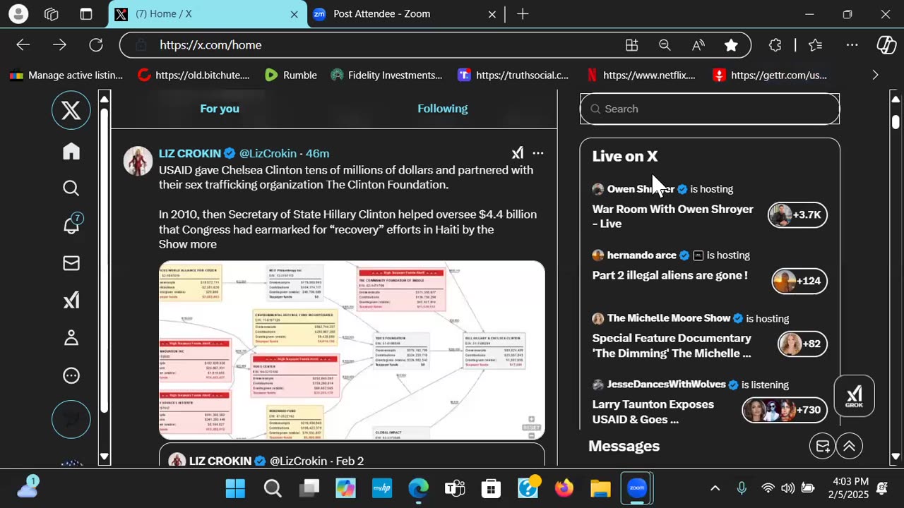Screen dimensions: 904x508
Task: Open Manage active listings bookmark
Action: (x=66, y=75)
